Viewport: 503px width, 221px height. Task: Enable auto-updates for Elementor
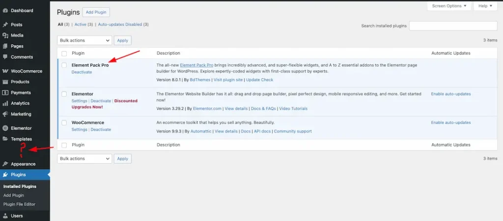tap(450, 94)
